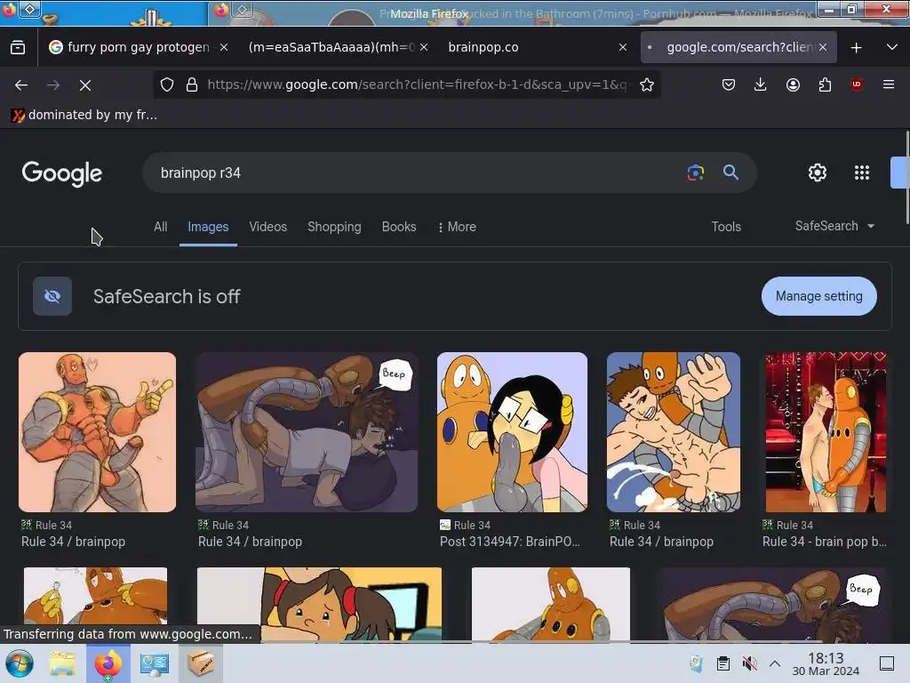The width and height of the screenshot is (910, 683).
Task: Switch to the All results tab
Action: [x=161, y=227]
